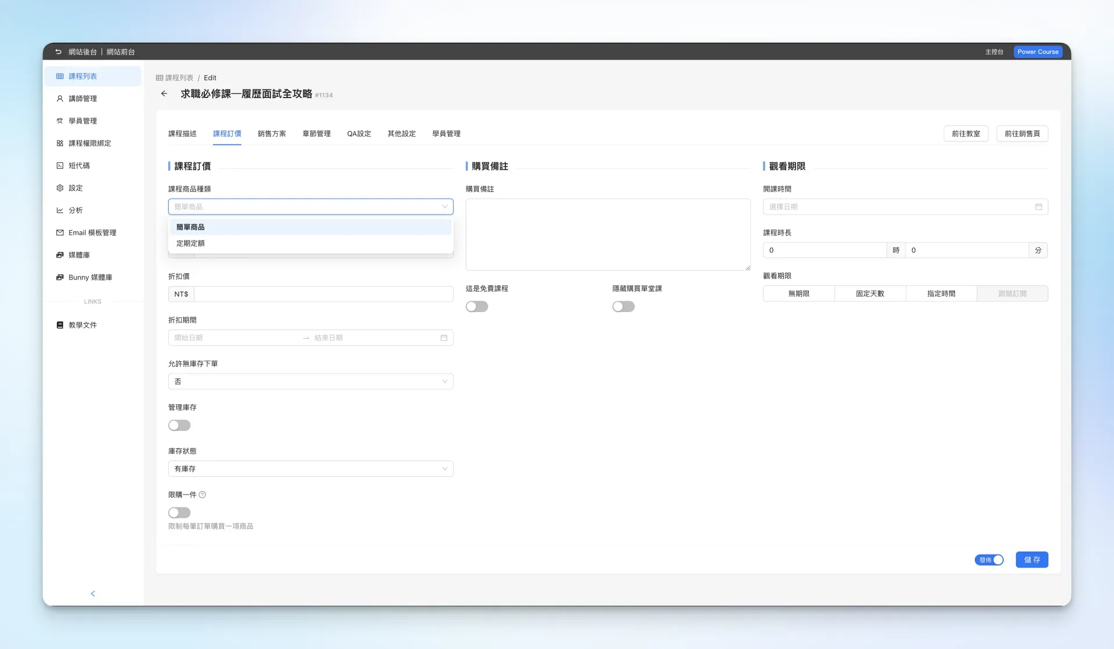Screen dimensions: 1114x649
Task: Click the 購買備註 text area
Action: 607,234
